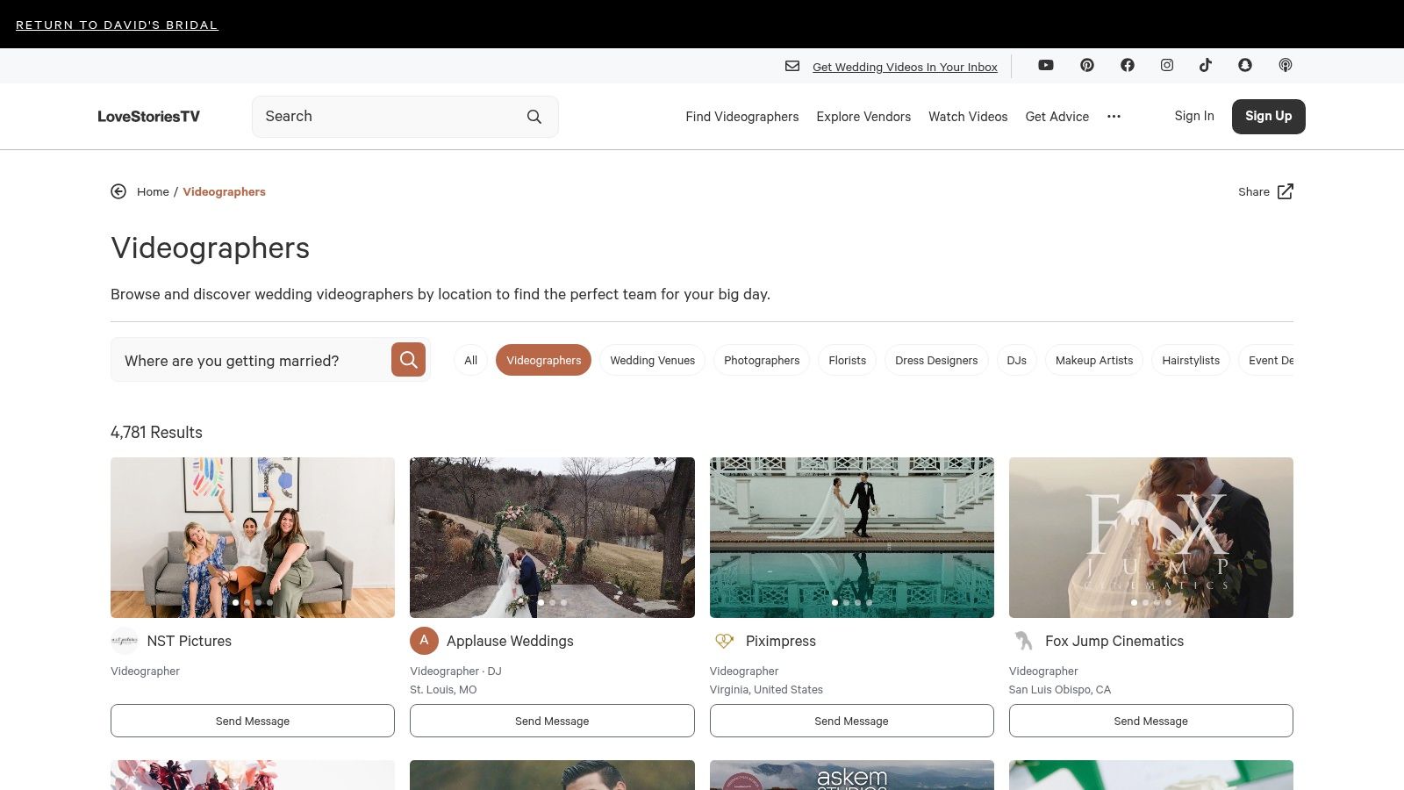Click the orange location search button
This screenshot has height=790, width=1404.
click(x=408, y=360)
